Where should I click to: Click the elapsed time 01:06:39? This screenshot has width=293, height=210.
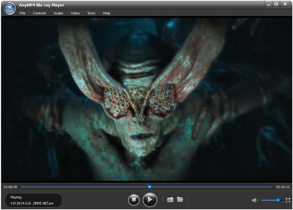click(10, 187)
